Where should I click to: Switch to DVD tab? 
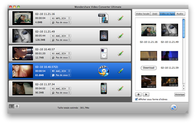(x=155, y=14)
